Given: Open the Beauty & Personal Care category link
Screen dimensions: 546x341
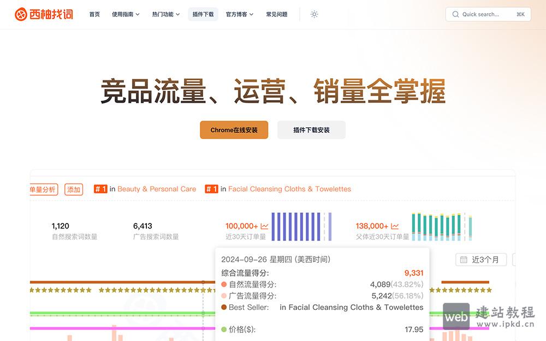Looking at the screenshot, I should [157, 189].
